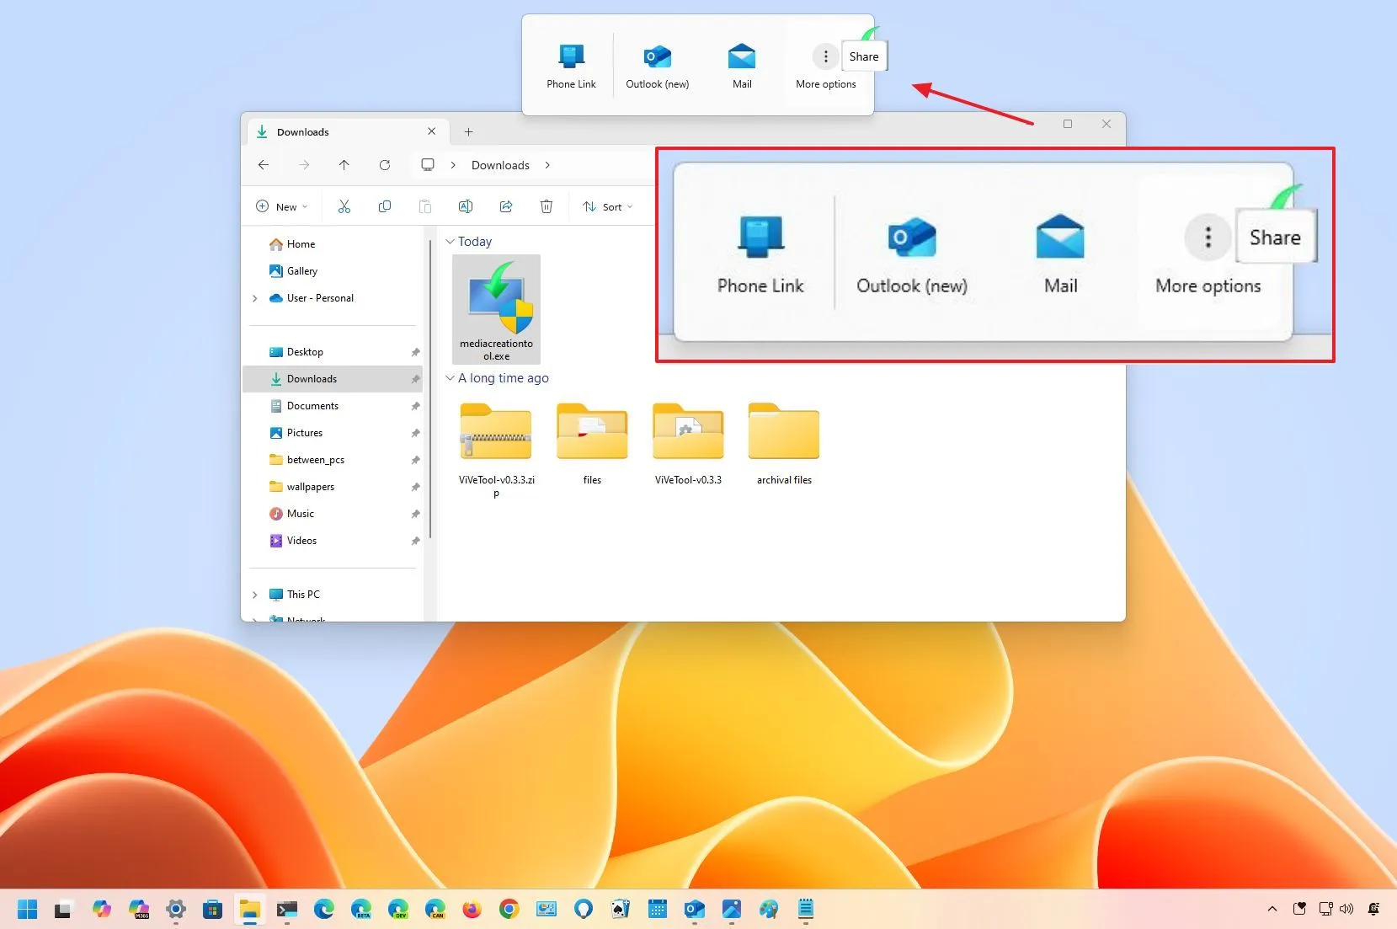The image size is (1397, 929).
Task: Copy the file using the Copy toolbar icon
Action: pyautogui.click(x=385, y=206)
